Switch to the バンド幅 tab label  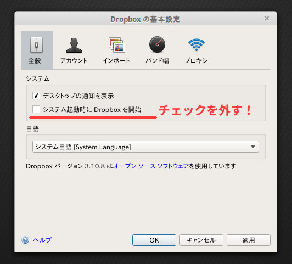click(157, 61)
